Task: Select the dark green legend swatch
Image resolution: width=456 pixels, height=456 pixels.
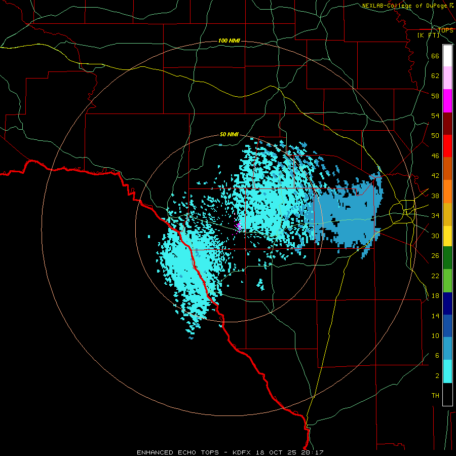Action: 447,258
